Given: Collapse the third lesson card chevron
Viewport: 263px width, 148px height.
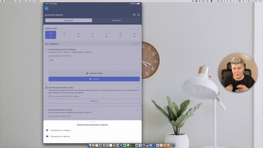Looking at the screenshot, I should click(138, 110).
